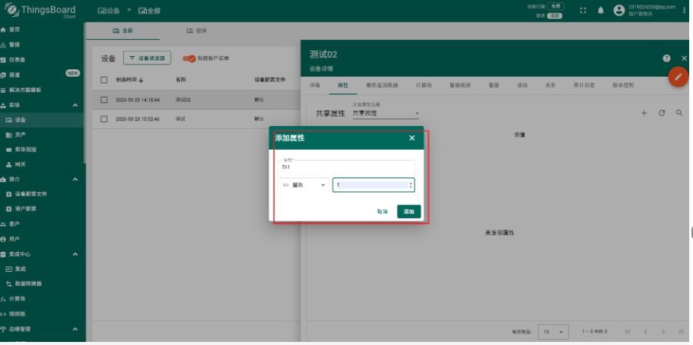
Task: Refresh the attributes table
Action: click(x=661, y=113)
